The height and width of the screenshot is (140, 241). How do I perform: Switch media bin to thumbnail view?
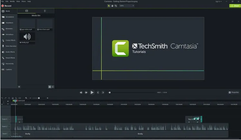pyautogui.click(x=50, y=87)
